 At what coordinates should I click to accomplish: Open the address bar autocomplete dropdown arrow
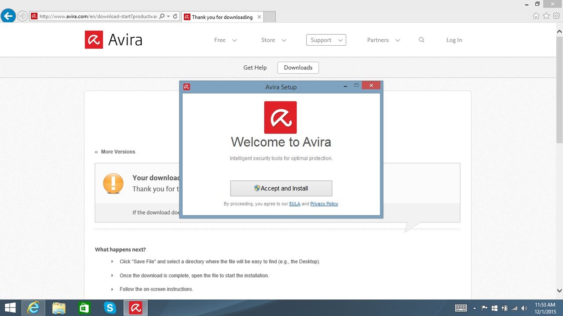[x=168, y=17]
